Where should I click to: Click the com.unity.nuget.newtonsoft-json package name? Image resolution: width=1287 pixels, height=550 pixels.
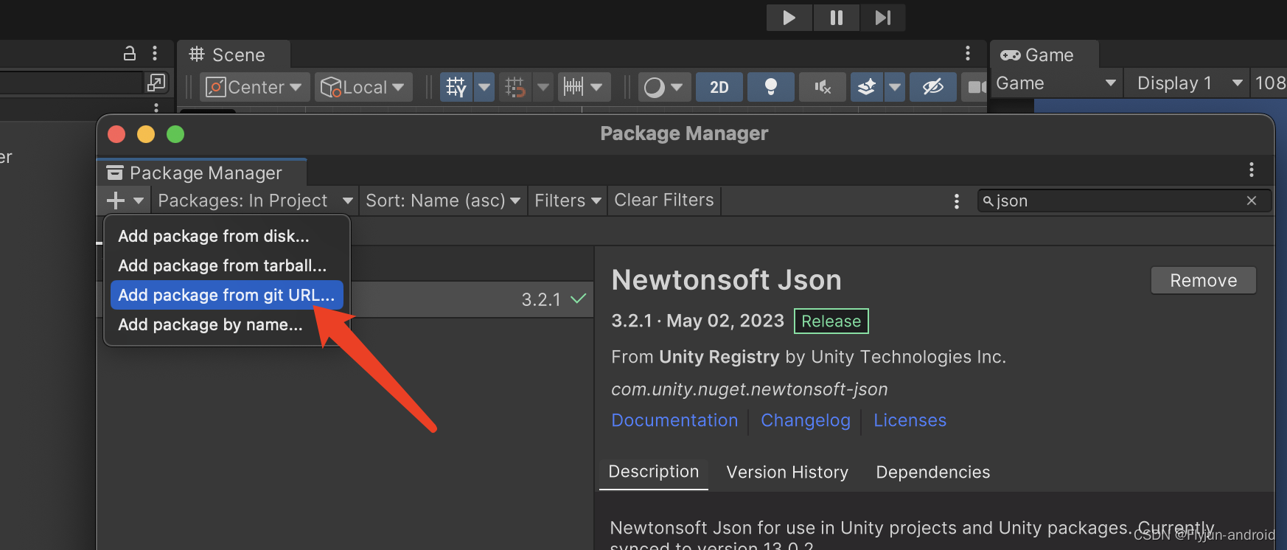point(749,389)
